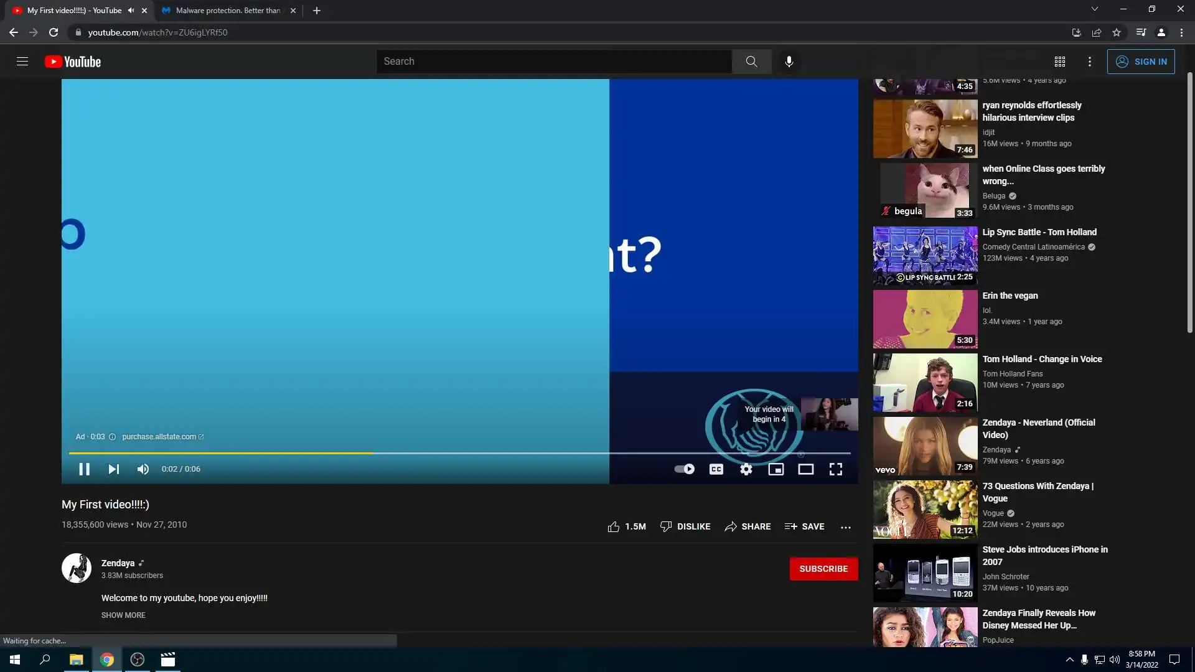Toggle closed captions CC button
Viewport: 1195px width, 672px height.
(716, 469)
